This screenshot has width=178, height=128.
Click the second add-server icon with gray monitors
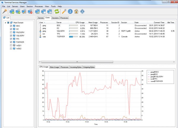(18, 12)
